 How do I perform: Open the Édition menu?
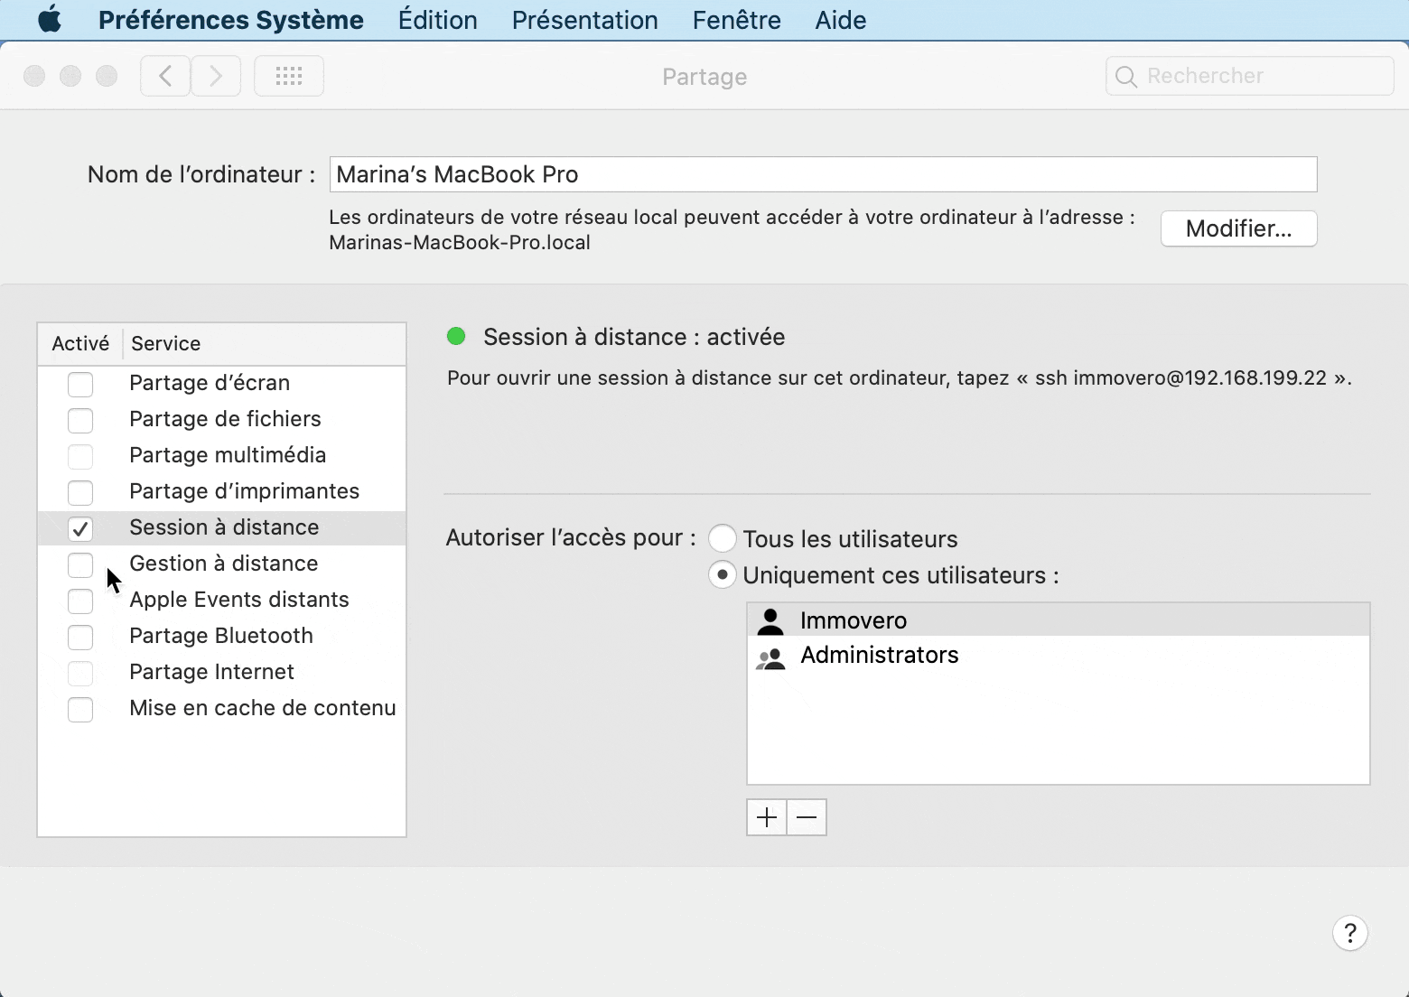(438, 20)
